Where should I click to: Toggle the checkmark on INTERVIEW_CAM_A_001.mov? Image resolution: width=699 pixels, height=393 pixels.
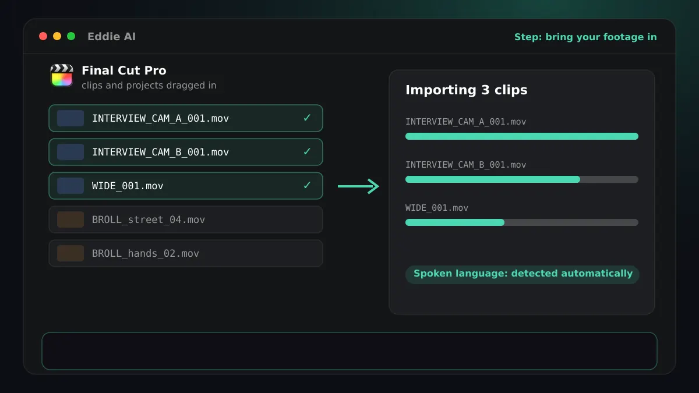coord(307,118)
